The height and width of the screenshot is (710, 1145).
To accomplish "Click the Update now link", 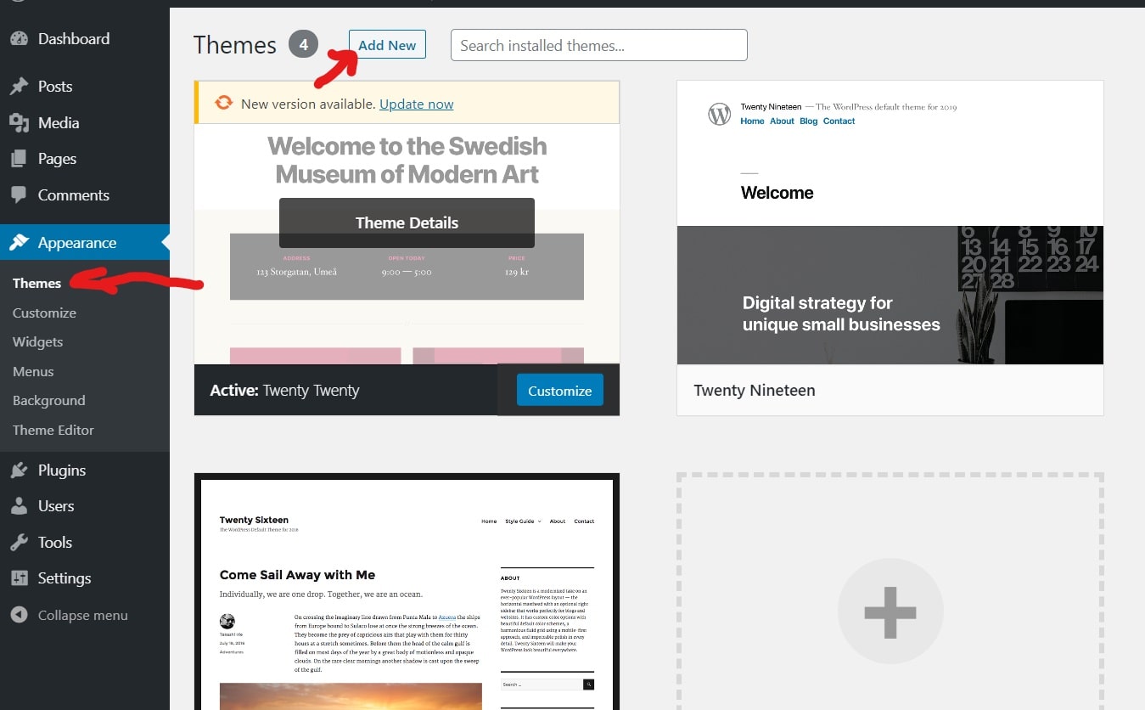I will coord(416,104).
